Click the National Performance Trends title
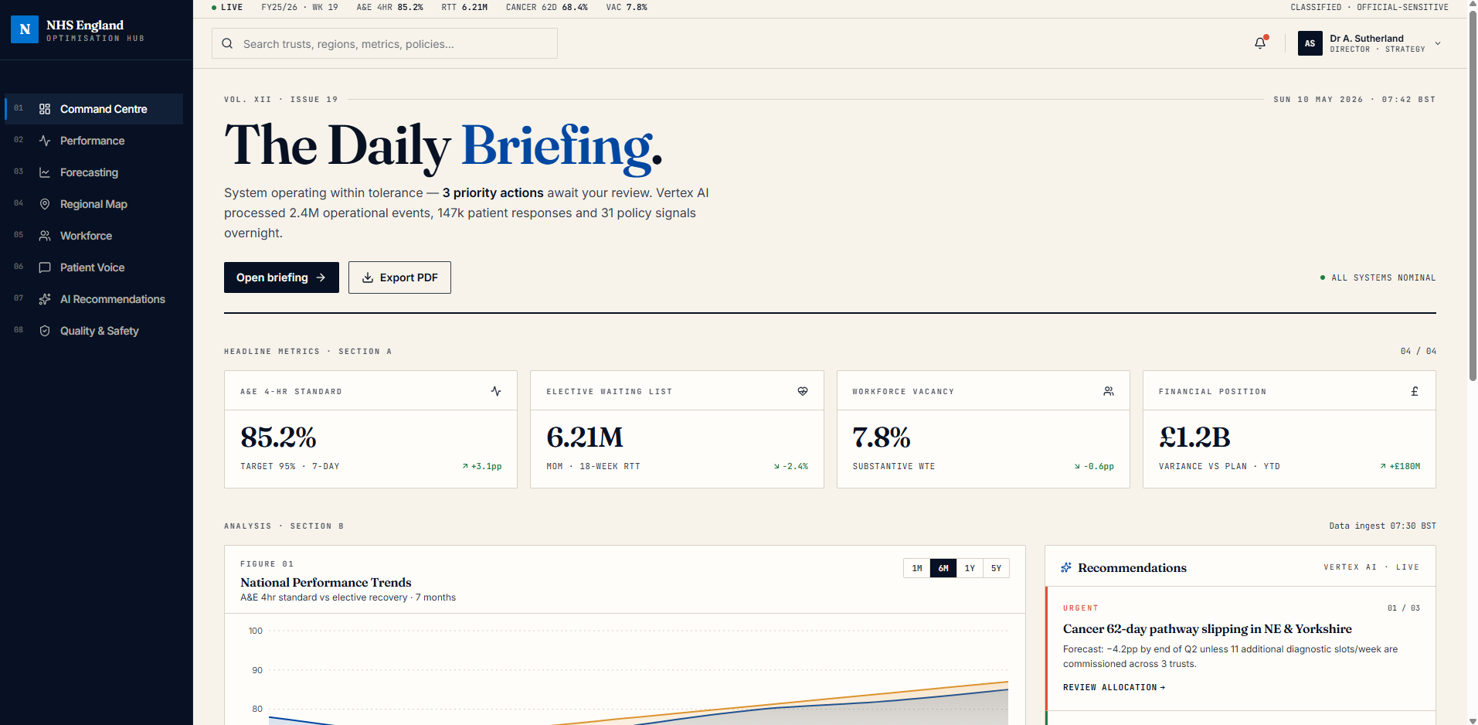 tap(326, 582)
